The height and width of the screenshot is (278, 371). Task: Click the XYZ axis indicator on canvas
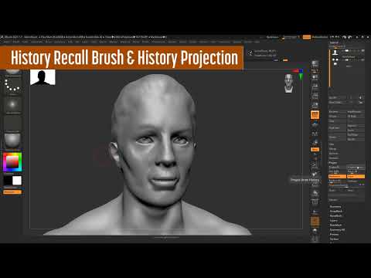coord(298,74)
